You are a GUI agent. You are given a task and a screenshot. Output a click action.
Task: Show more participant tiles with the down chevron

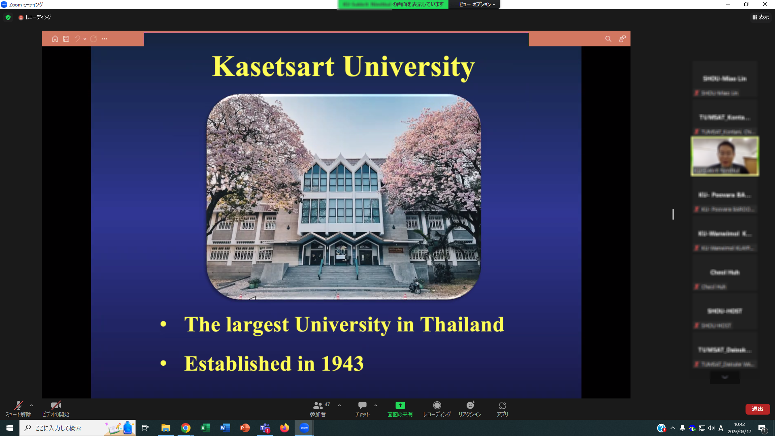coord(725,377)
